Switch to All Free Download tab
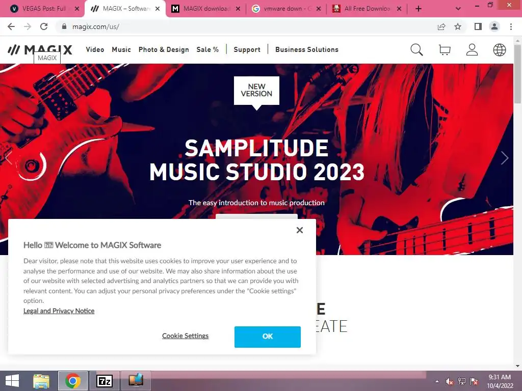 366,9
